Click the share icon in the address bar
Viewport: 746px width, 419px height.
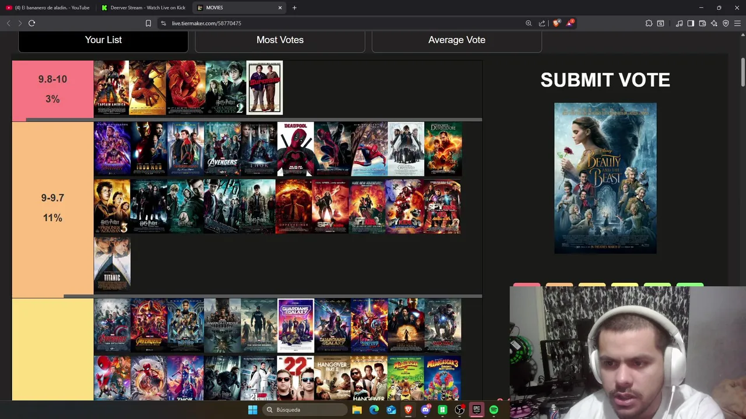[542, 23]
